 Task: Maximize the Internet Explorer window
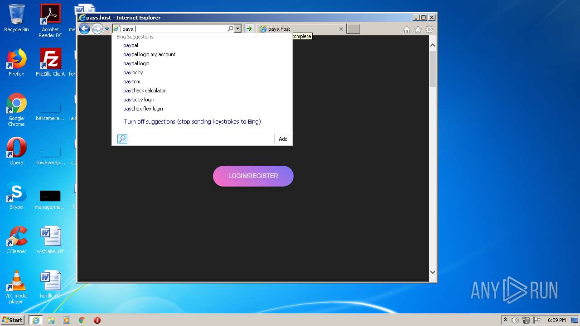424,18
